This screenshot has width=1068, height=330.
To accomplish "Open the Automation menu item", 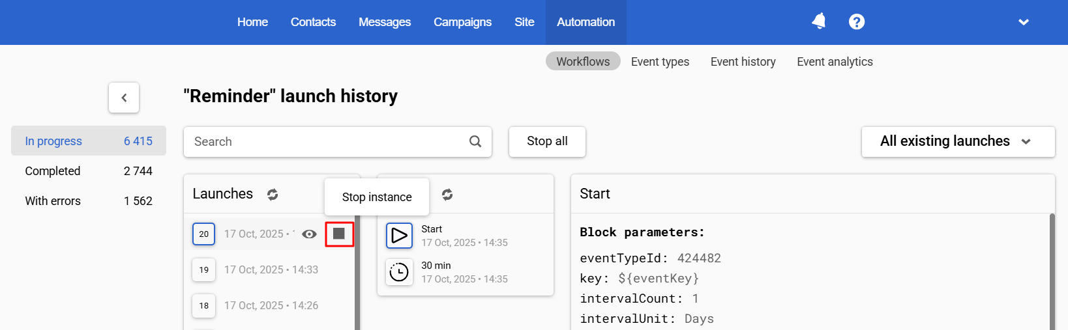I will [x=586, y=22].
